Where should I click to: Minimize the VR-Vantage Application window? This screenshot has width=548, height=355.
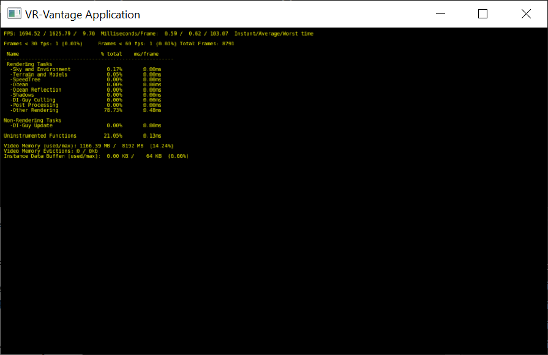[440, 14]
